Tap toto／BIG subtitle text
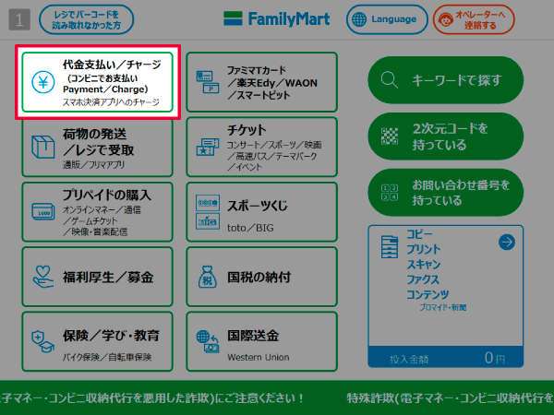554x415 pixels. (x=250, y=228)
